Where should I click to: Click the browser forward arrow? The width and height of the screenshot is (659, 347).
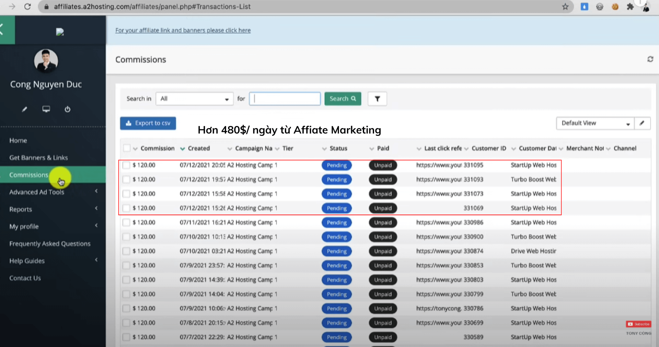[x=12, y=7]
